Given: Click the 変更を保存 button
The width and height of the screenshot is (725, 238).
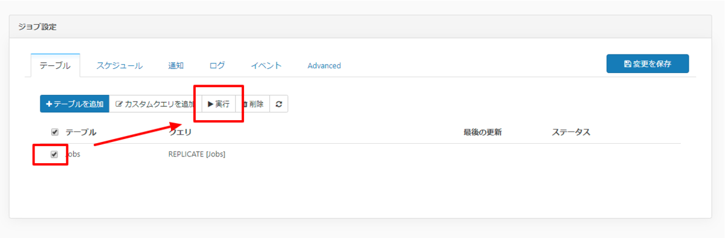Looking at the screenshot, I should pyautogui.click(x=648, y=63).
